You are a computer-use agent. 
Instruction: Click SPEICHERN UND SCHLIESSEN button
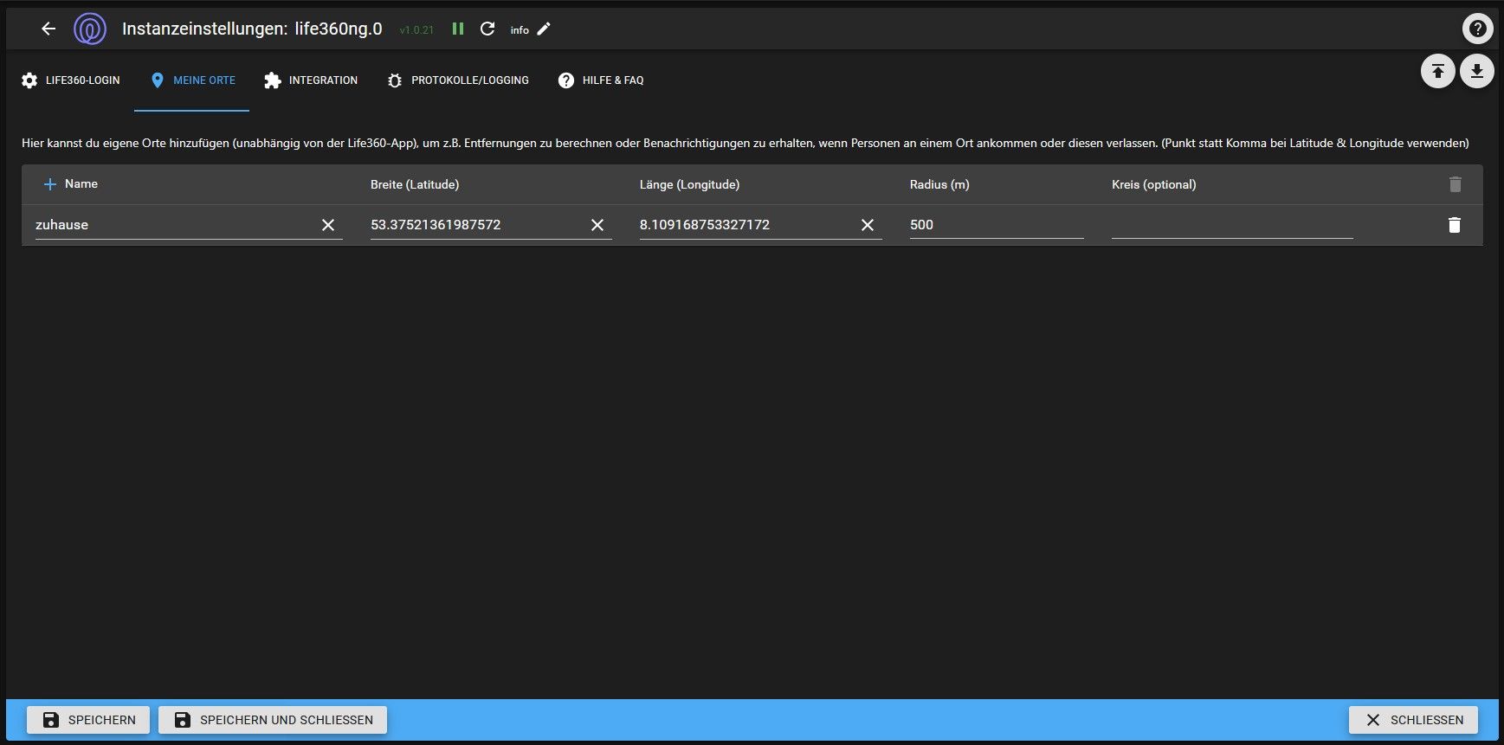(273, 720)
